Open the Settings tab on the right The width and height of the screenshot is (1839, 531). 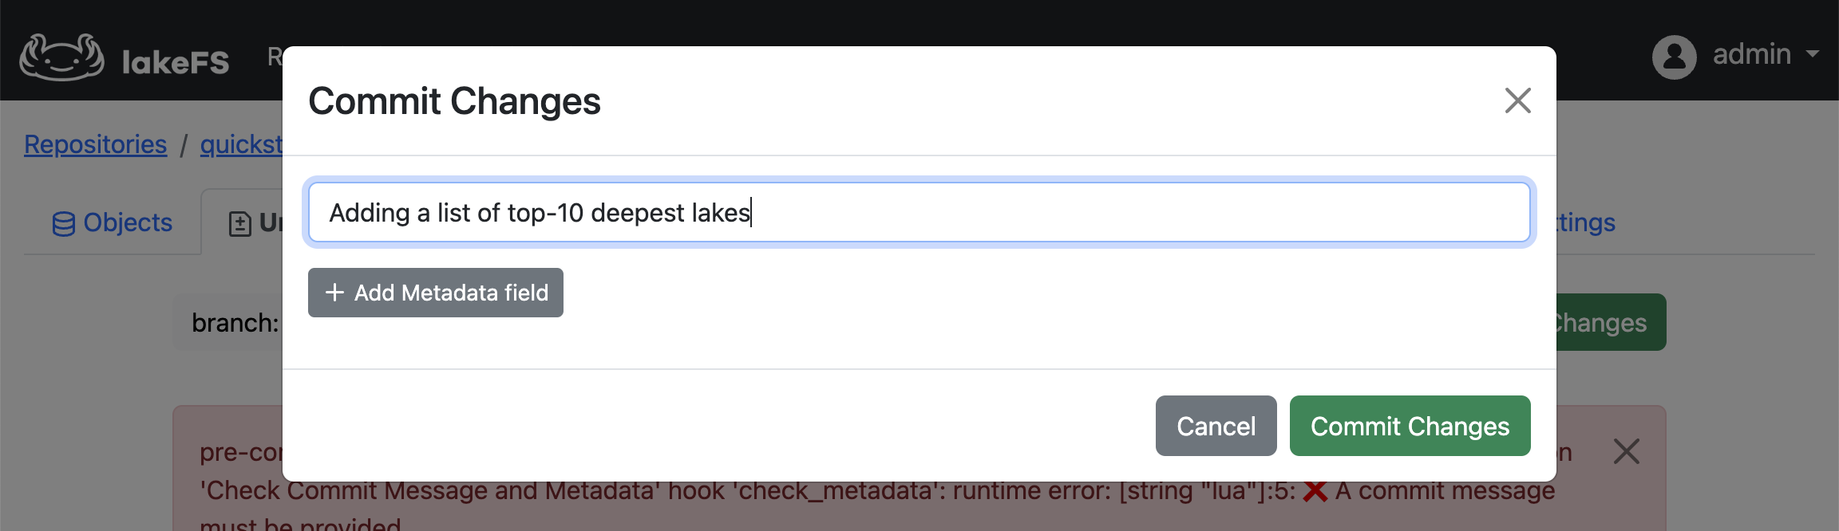(1586, 222)
